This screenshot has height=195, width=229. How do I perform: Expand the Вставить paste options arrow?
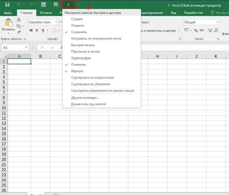[x=8, y=34]
